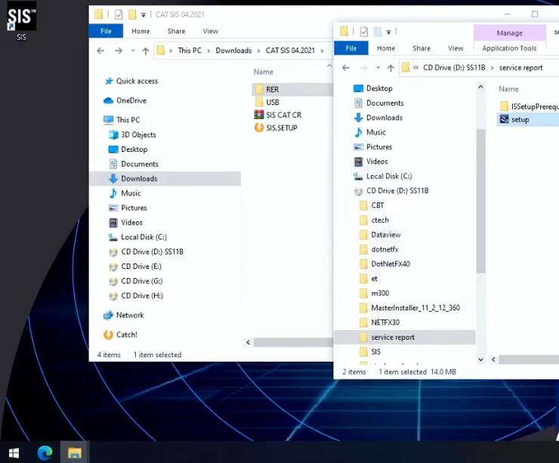Image resolution: width=559 pixels, height=463 pixels.
Task: Open recent locations dropdown in CAT SIS window
Action: [x=133, y=51]
